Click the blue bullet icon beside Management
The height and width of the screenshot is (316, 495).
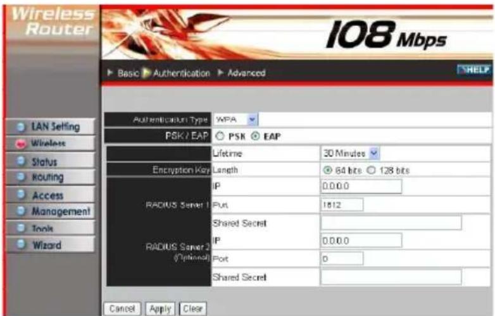point(21,210)
